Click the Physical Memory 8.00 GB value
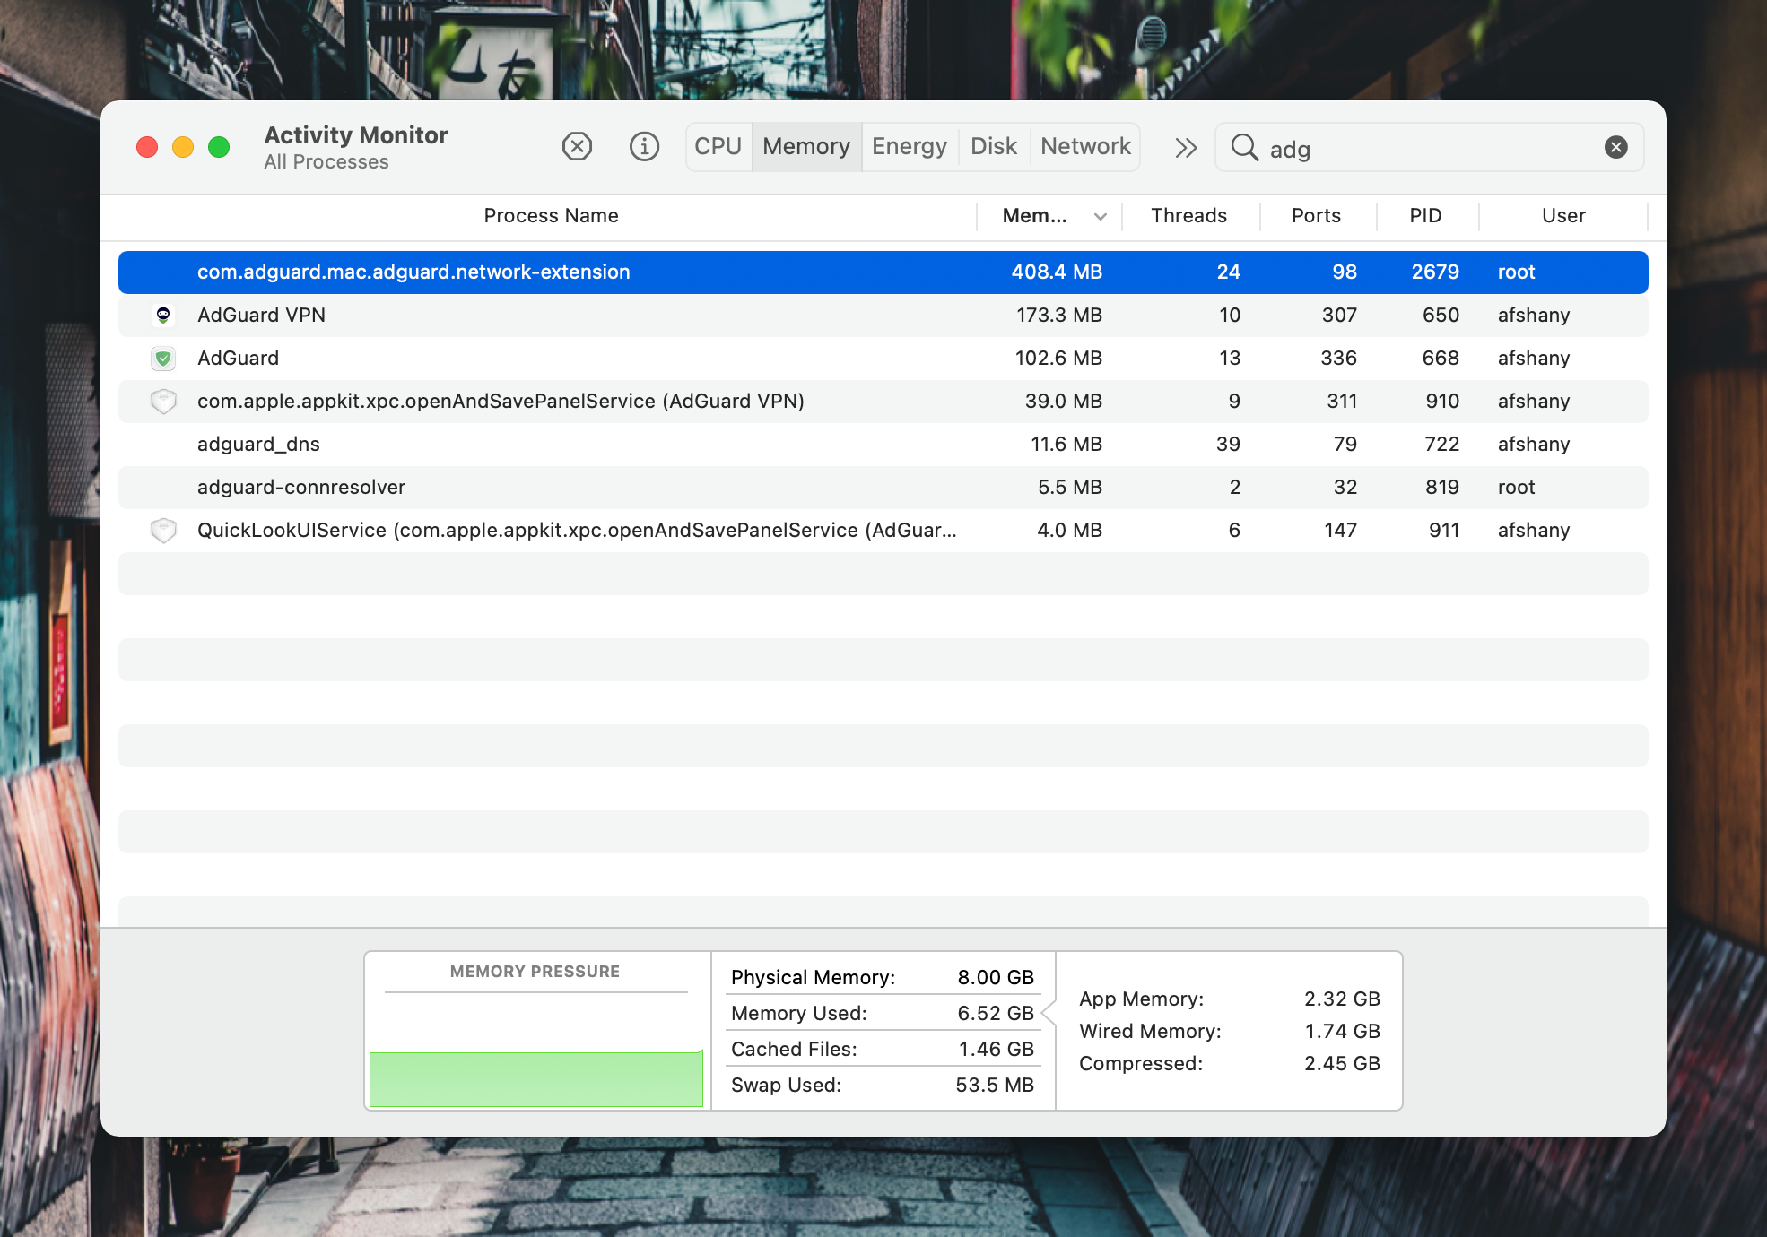The width and height of the screenshot is (1767, 1237). coord(996,977)
